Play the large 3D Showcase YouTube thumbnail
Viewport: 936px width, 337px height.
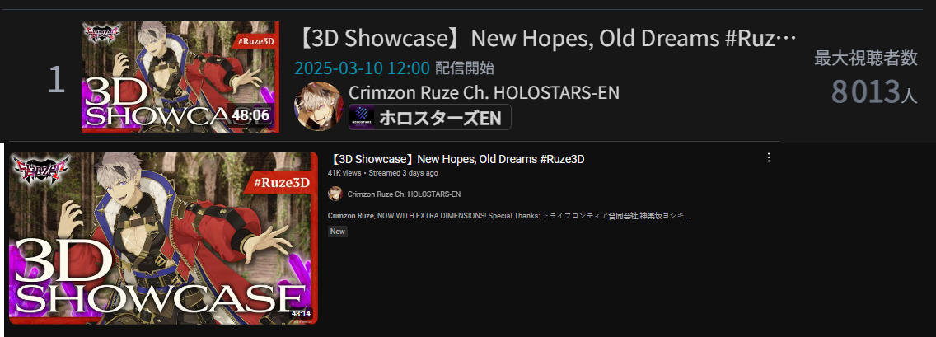(x=163, y=238)
